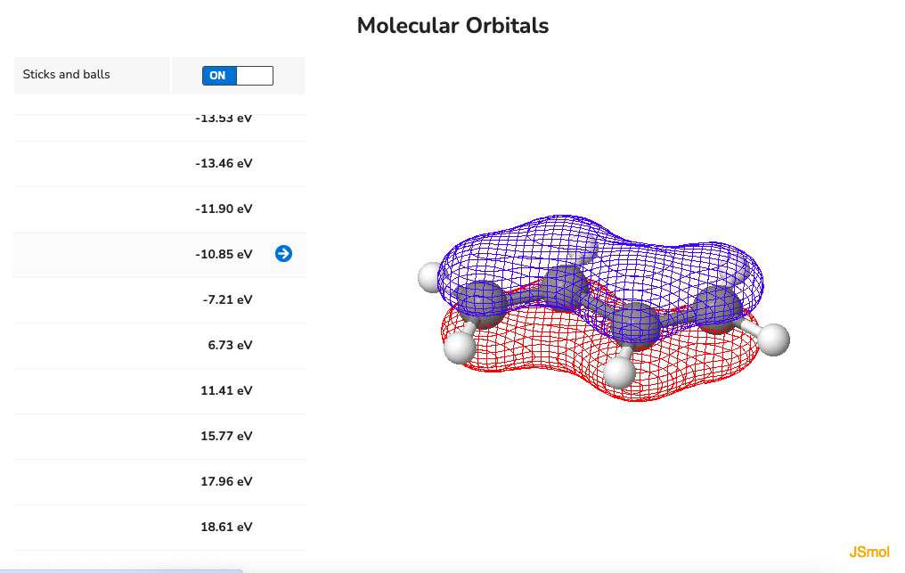
Task: Select the 6.73 eV orbital row
Action: pos(159,346)
